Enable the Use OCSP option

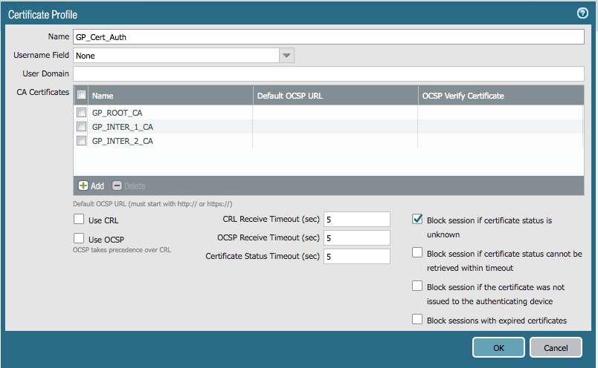(x=79, y=238)
